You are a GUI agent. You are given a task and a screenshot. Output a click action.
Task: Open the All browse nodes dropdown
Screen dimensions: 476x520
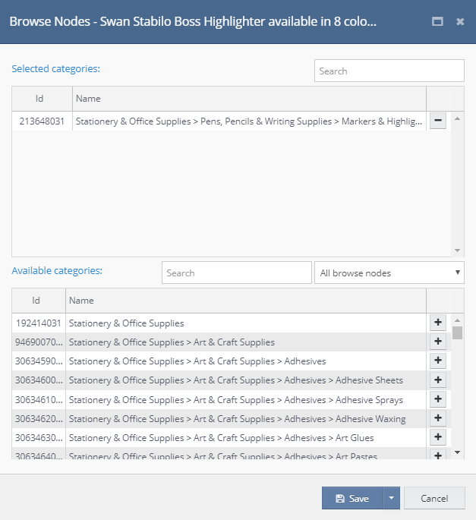(389, 273)
